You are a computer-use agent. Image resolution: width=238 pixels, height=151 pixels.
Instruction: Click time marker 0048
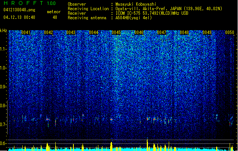pyautogui.click(x=184, y=32)
